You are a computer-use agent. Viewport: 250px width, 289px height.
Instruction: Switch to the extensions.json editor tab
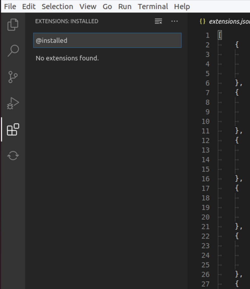229,21
